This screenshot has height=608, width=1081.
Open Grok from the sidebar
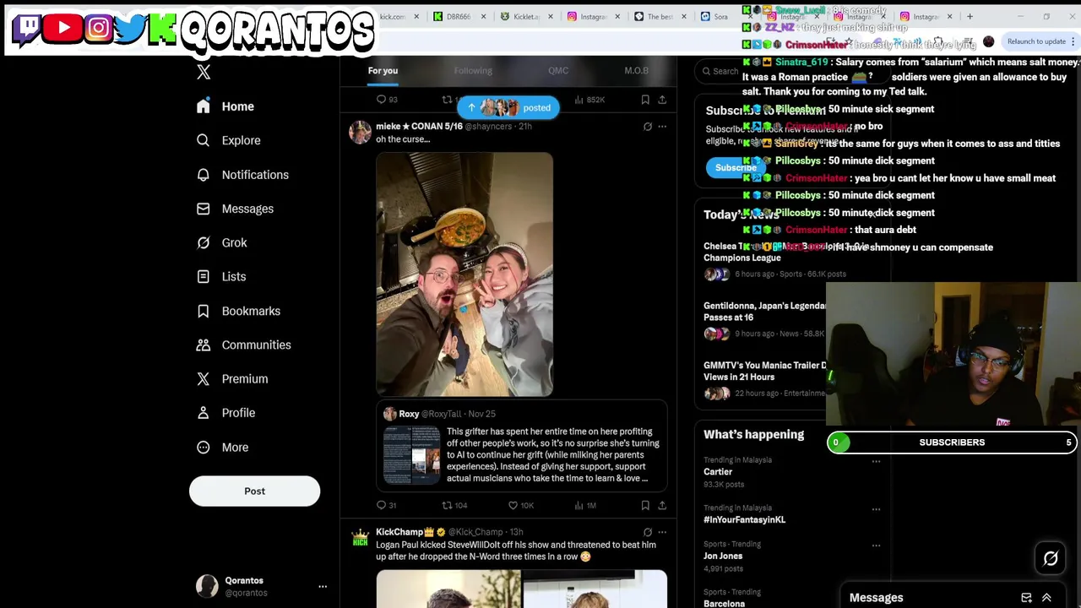222,242
